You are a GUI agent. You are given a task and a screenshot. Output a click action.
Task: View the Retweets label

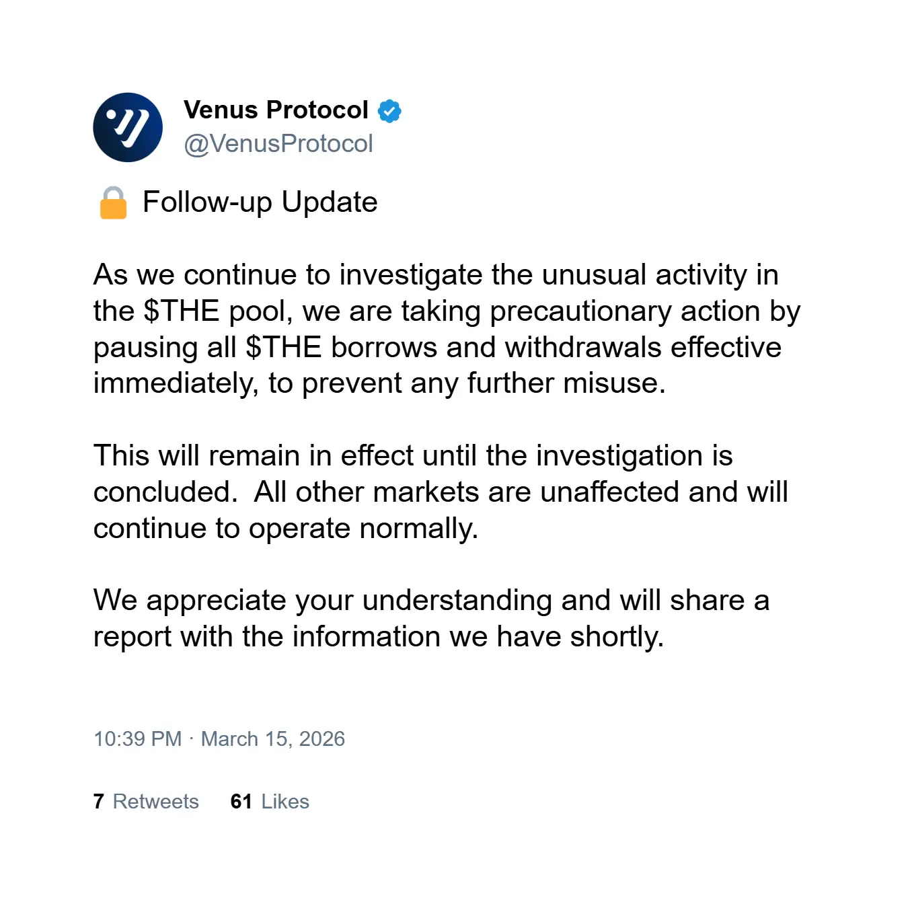[x=156, y=802]
